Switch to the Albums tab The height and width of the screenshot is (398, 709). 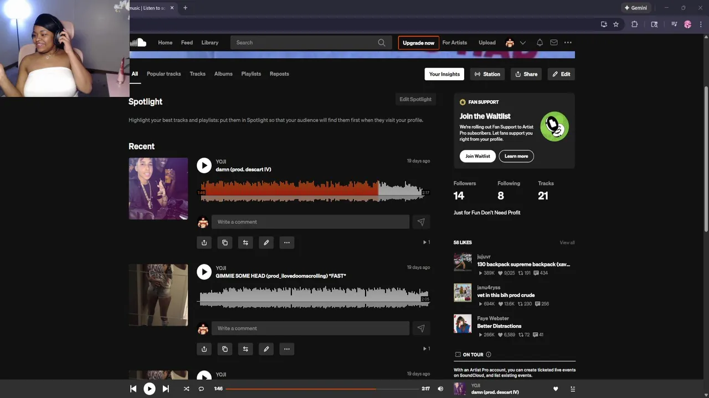223,74
